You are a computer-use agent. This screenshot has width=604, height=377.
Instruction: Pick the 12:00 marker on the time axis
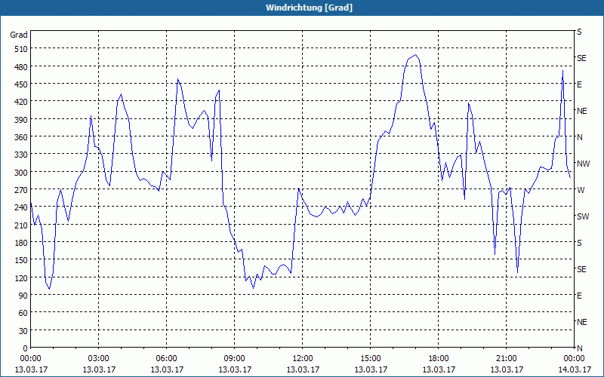click(302, 358)
